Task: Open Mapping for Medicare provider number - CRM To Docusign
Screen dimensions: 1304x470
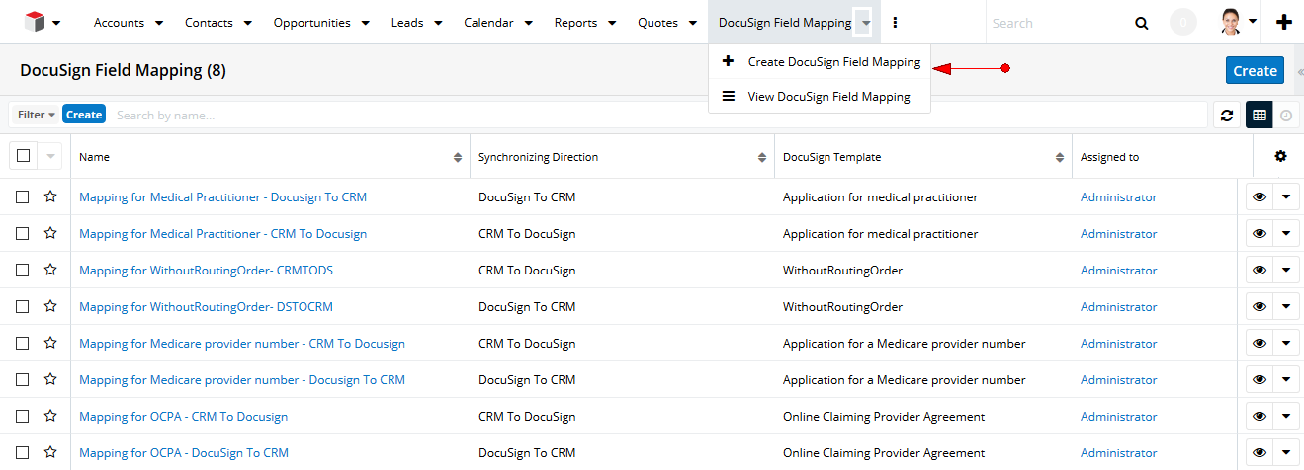Action: [x=242, y=344]
